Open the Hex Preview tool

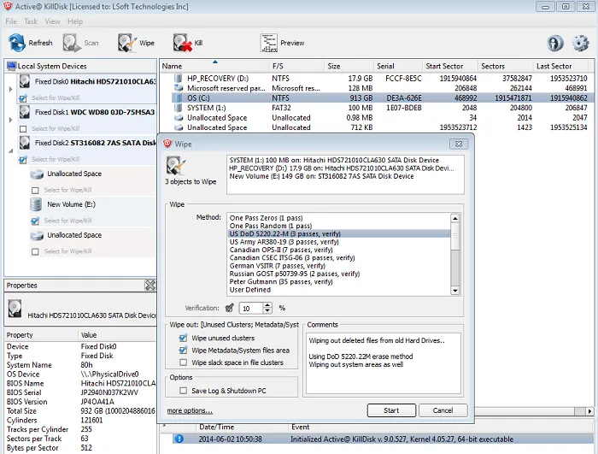tap(269, 43)
